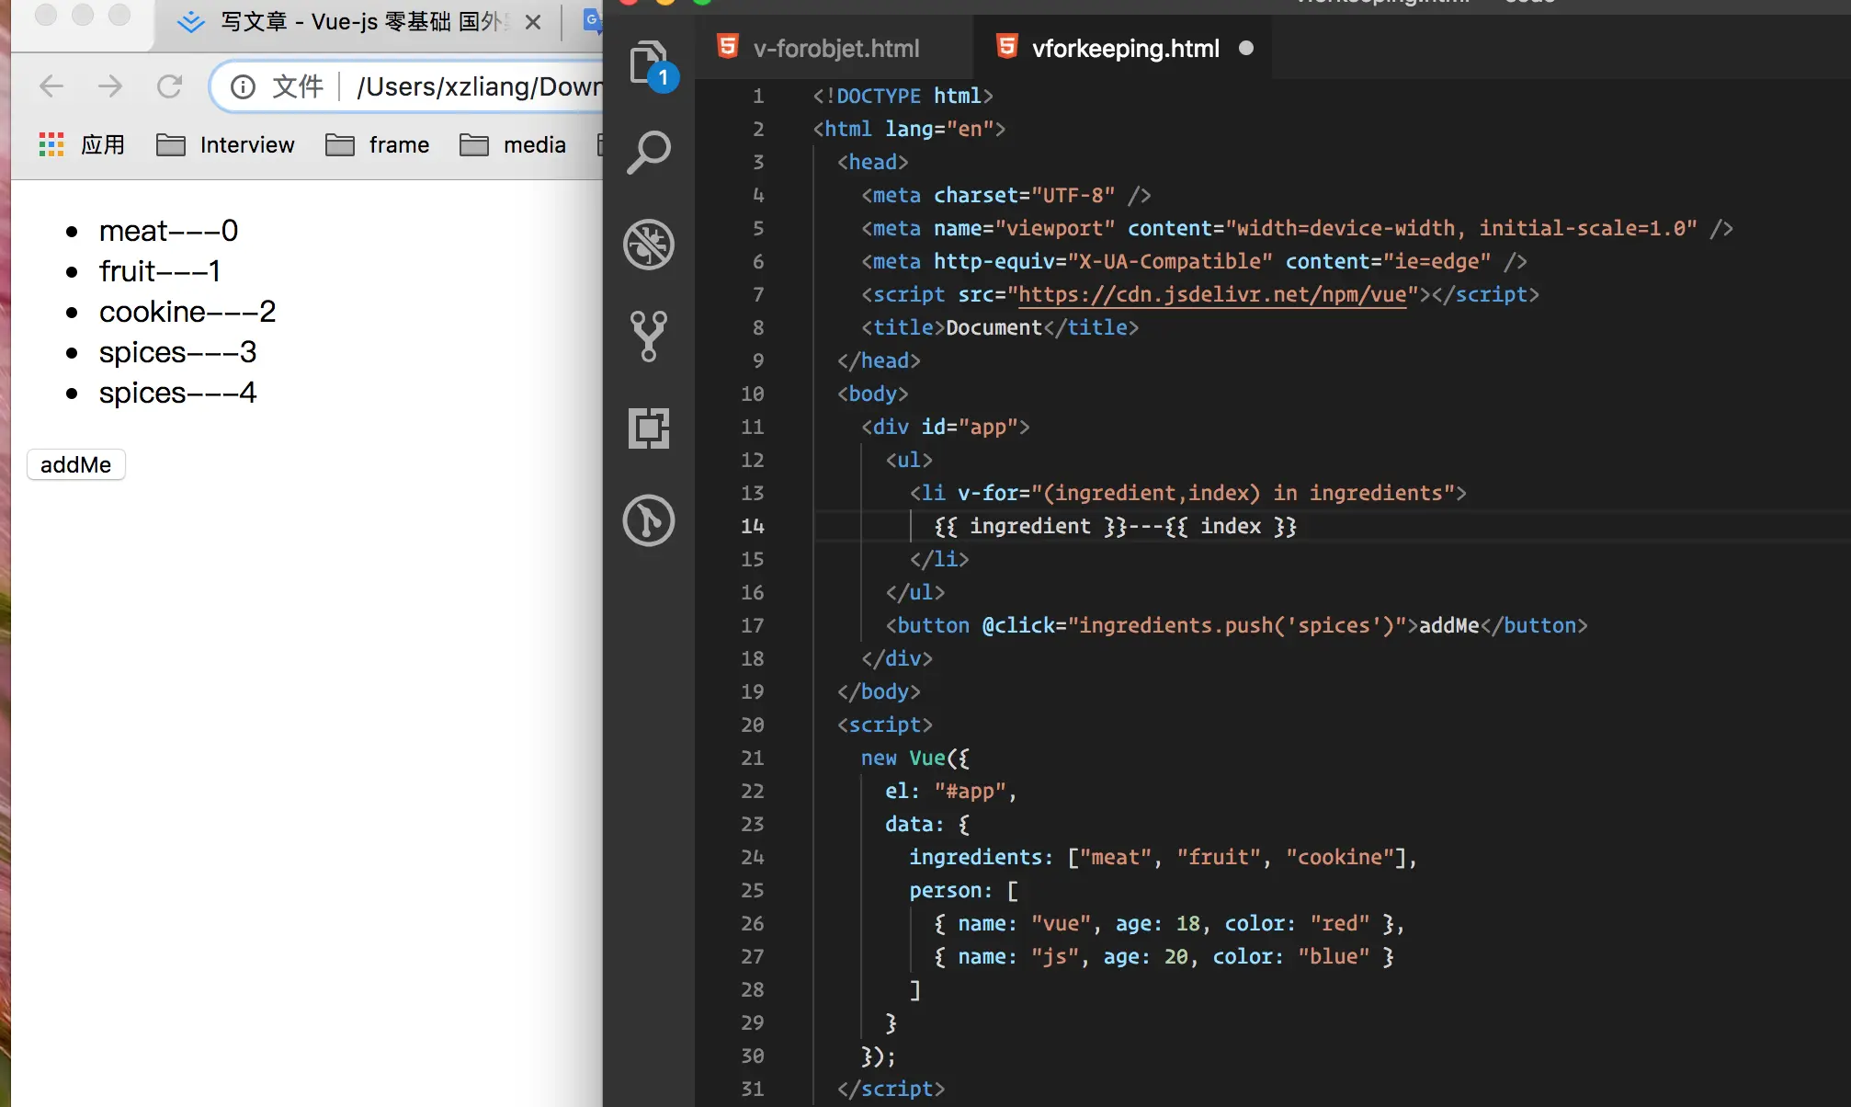The image size is (1851, 1107).
Task: Open the Search panel magnifier icon
Action: coord(649,152)
